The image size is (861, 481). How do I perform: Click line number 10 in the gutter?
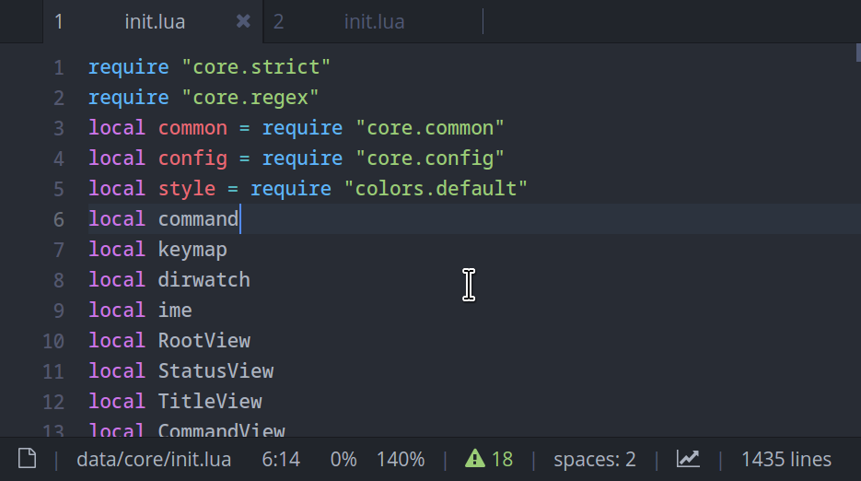(x=53, y=341)
